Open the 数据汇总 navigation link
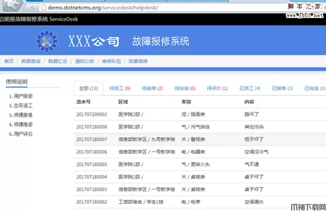Screen dimensions: 326x211 [58, 61]
